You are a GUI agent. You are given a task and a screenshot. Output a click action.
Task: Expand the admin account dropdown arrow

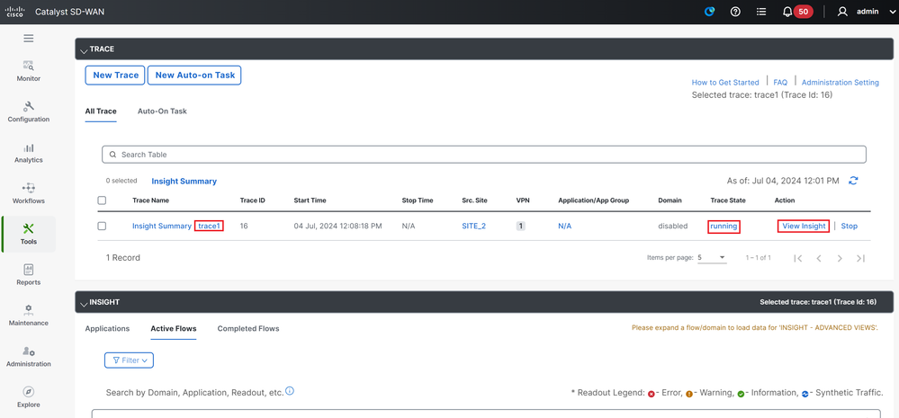click(x=890, y=12)
